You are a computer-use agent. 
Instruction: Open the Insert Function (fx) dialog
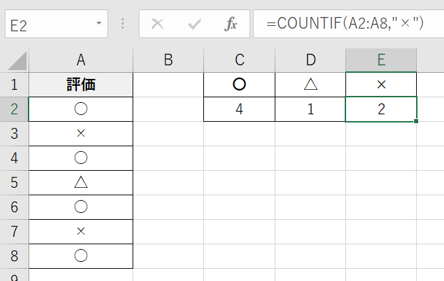tap(231, 24)
